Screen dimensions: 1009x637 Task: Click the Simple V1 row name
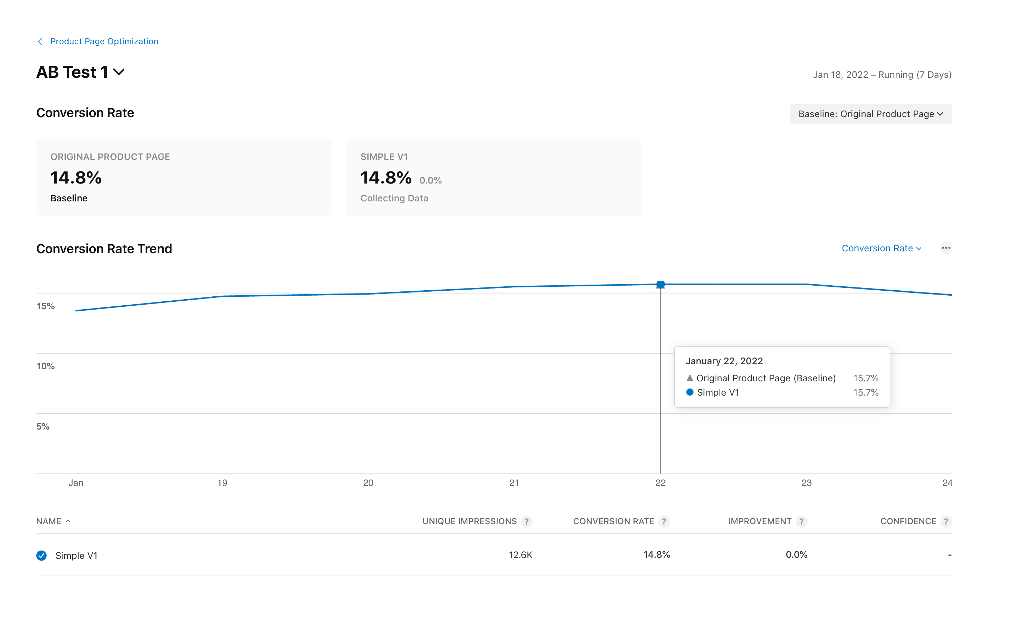point(76,555)
